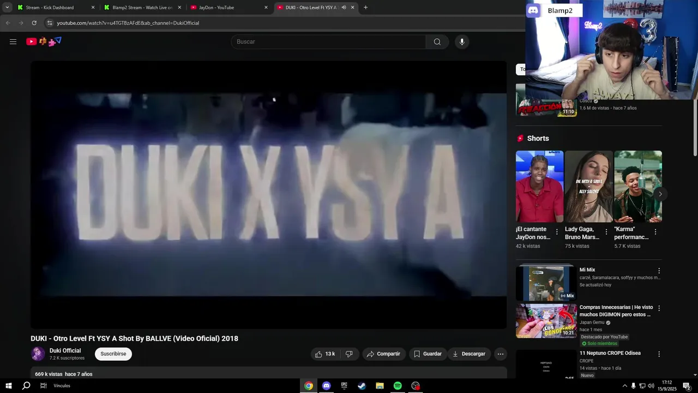
Task: Open options for Lady Gaga short
Action: 606,232
